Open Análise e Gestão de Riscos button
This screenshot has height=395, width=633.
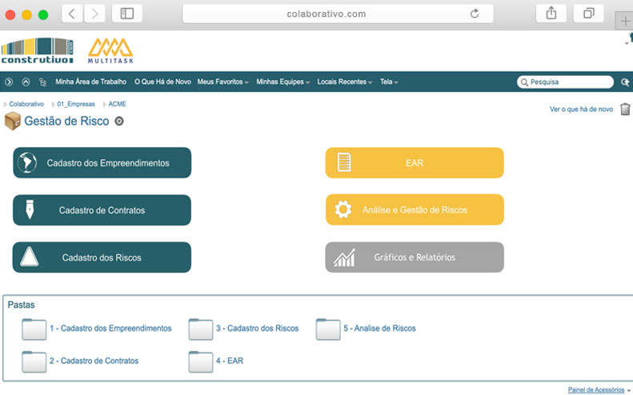pos(415,209)
